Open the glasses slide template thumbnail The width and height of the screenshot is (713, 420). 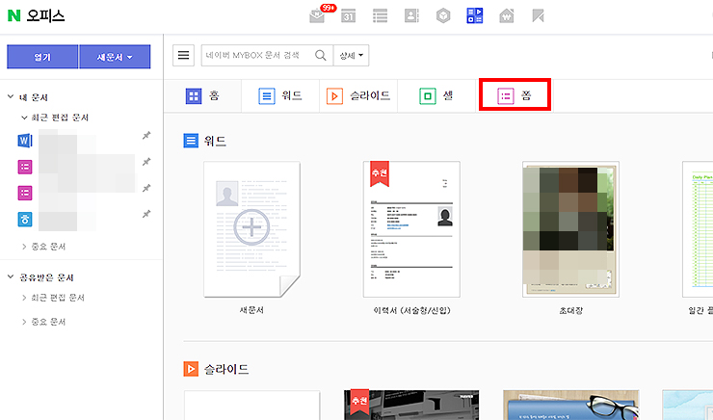tap(570, 405)
